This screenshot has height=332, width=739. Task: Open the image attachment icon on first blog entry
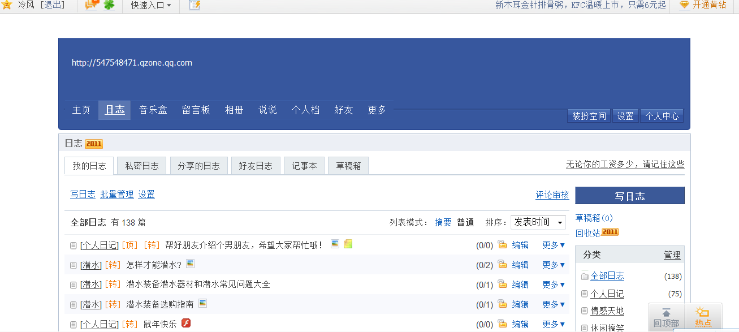point(335,244)
